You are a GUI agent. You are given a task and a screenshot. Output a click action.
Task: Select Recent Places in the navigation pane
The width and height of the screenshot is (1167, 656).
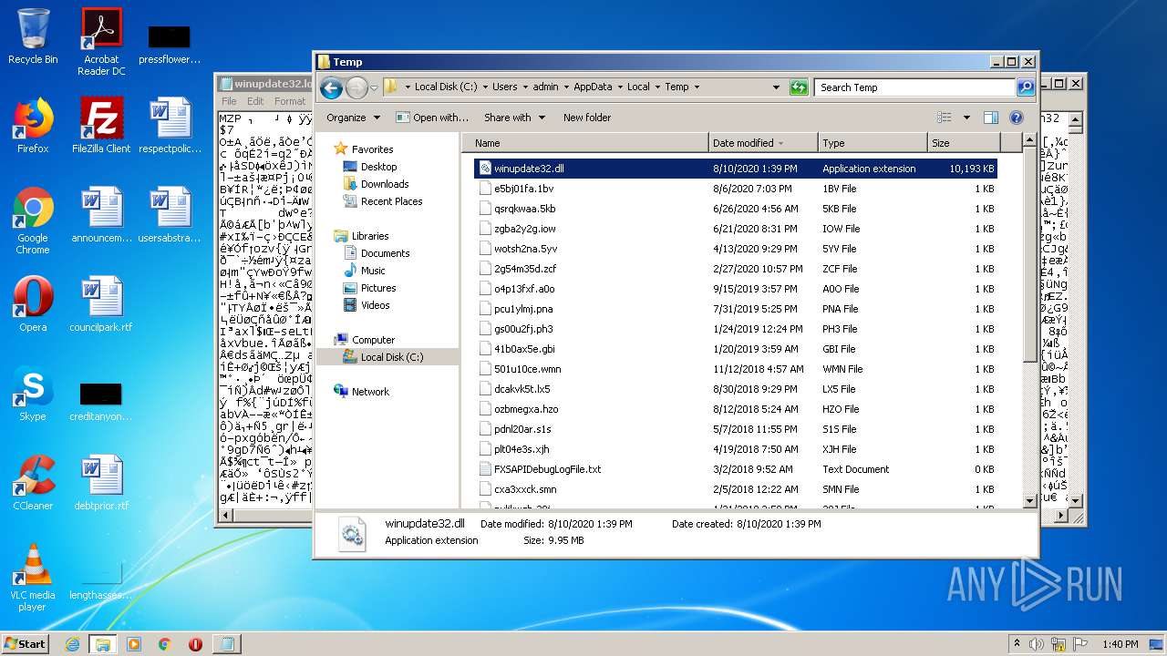point(391,201)
